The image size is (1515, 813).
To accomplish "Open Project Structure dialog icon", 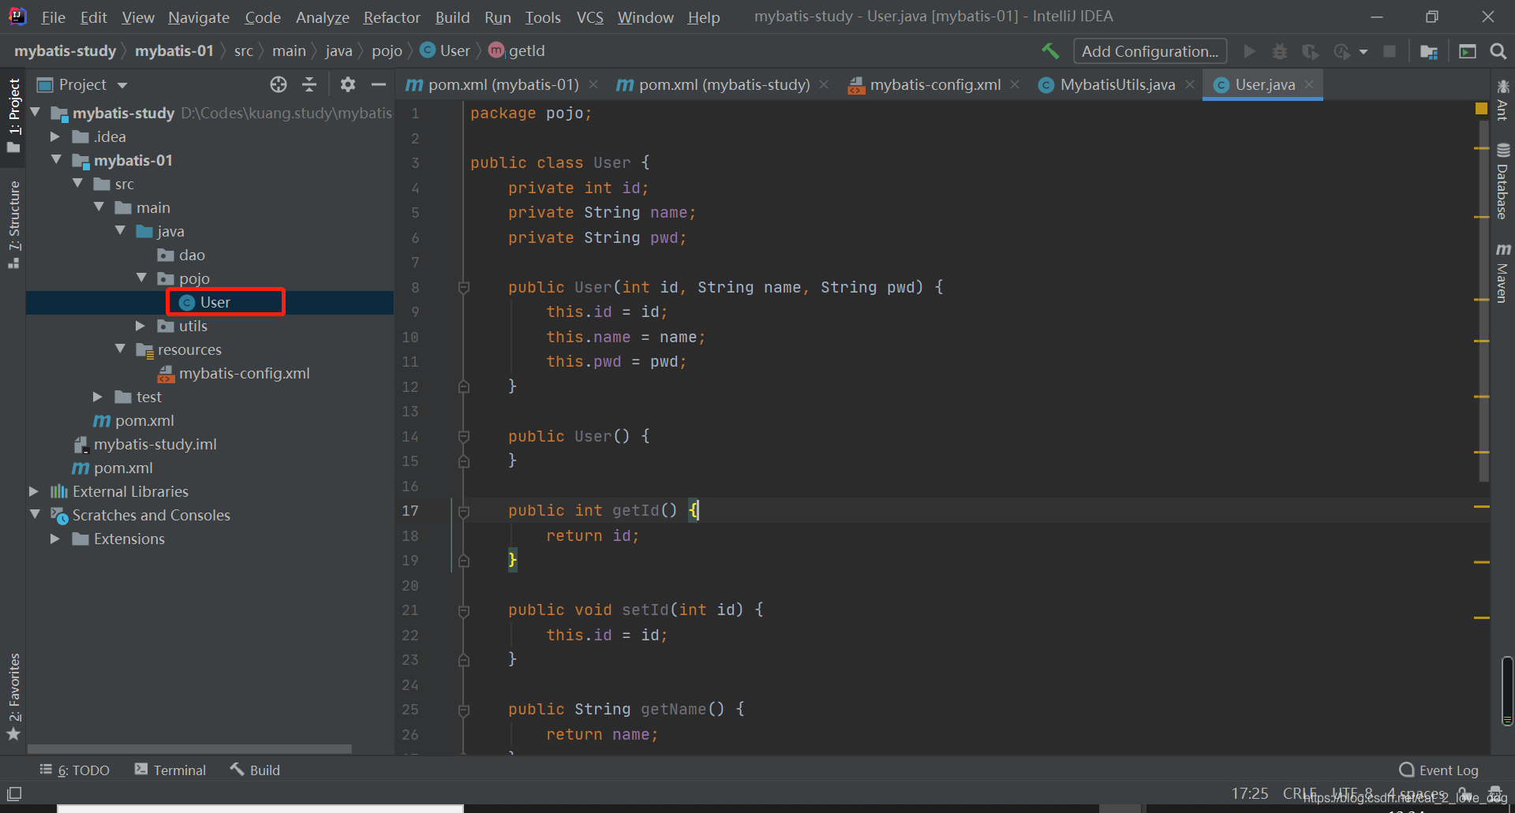I will (x=1428, y=51).
